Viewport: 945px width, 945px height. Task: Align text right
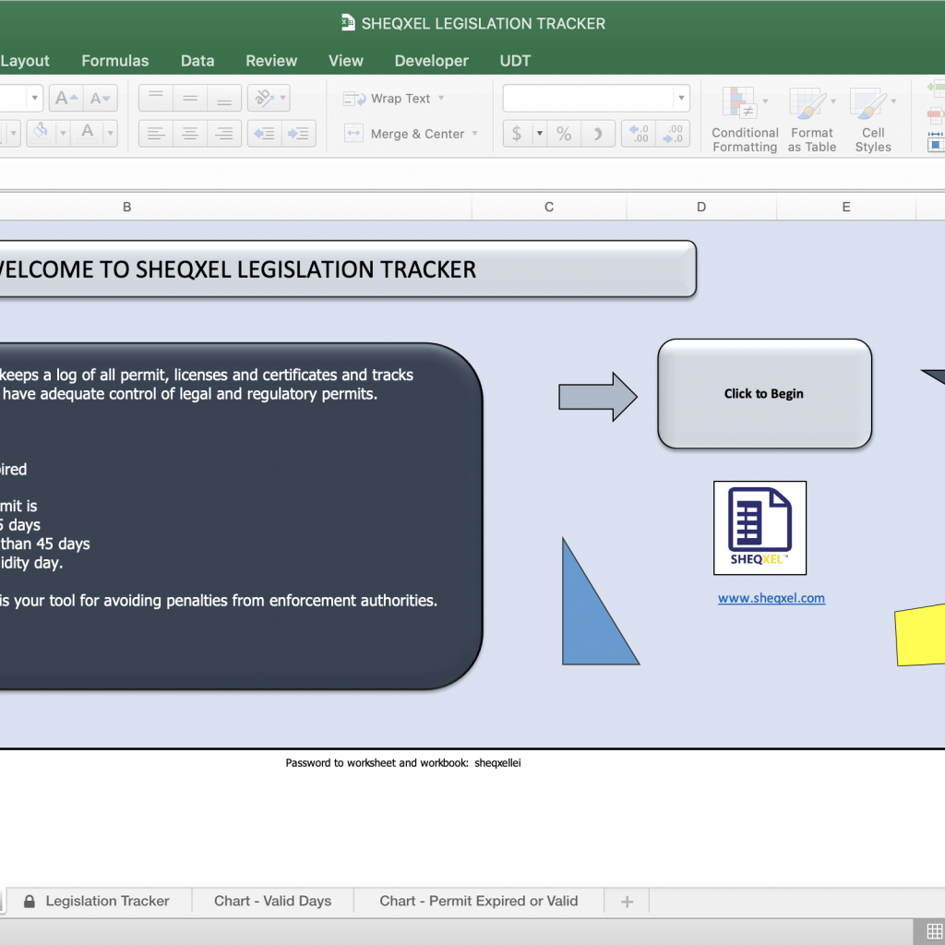coord(224,133)
